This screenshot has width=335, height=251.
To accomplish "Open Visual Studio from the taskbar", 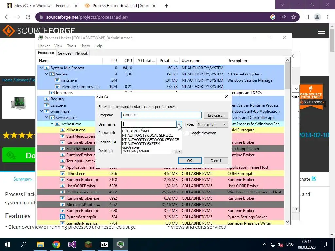I will click(72, 244).
